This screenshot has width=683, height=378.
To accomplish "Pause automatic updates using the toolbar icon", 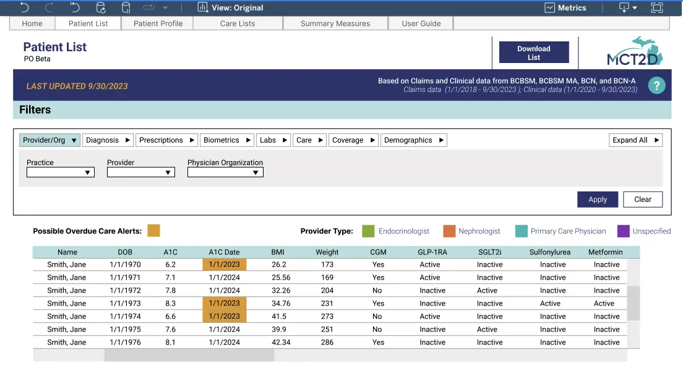I will pos(126,8).
